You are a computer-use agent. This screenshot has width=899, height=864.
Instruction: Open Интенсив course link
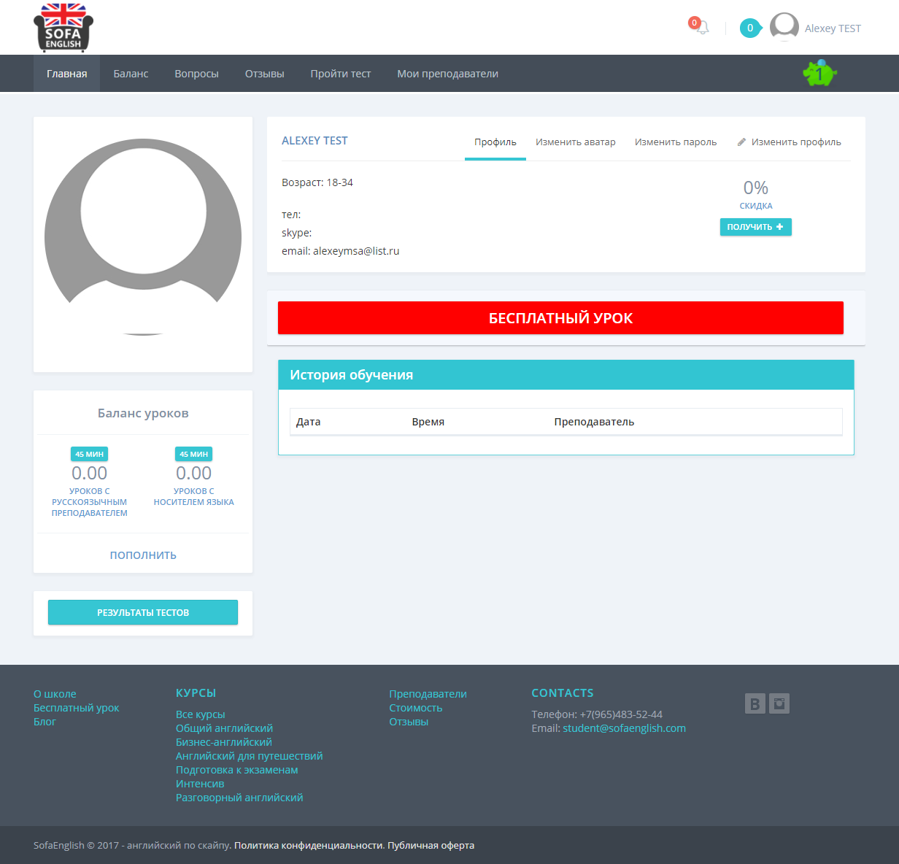click(200, 784)
